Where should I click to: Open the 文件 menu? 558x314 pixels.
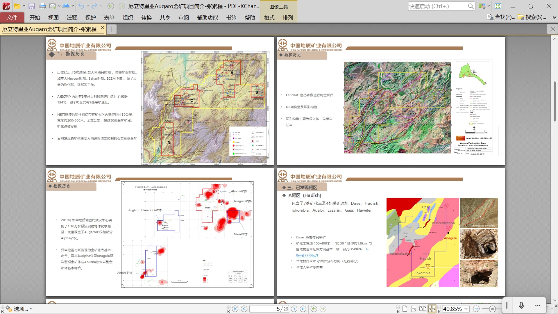(12, 17)
